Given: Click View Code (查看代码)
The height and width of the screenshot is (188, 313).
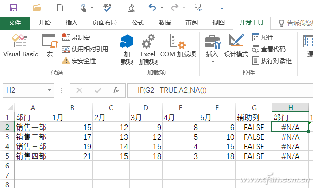Looking at the screenshot, I should coord(269,49).
